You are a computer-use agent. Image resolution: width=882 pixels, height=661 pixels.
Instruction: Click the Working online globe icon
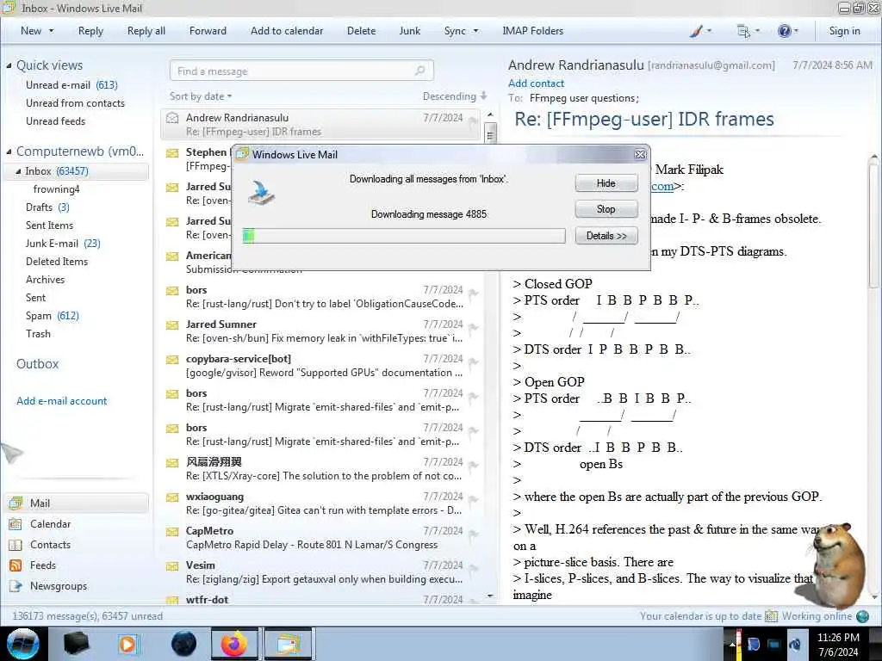click(x=862, y=616)
